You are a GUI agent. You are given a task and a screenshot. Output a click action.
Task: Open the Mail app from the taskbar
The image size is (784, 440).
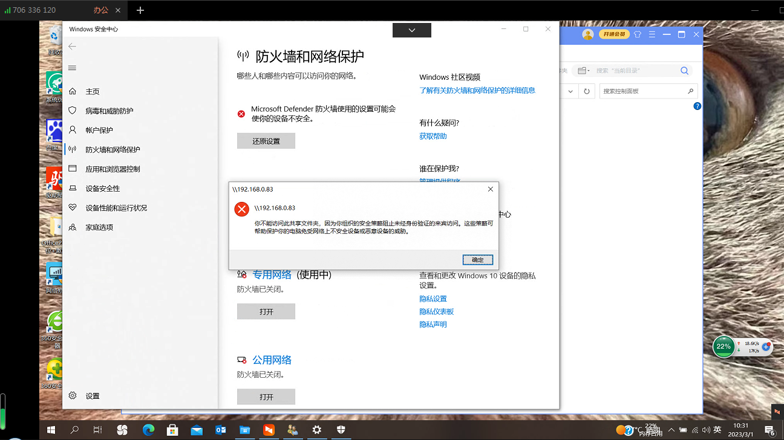(x=197, y=430)
